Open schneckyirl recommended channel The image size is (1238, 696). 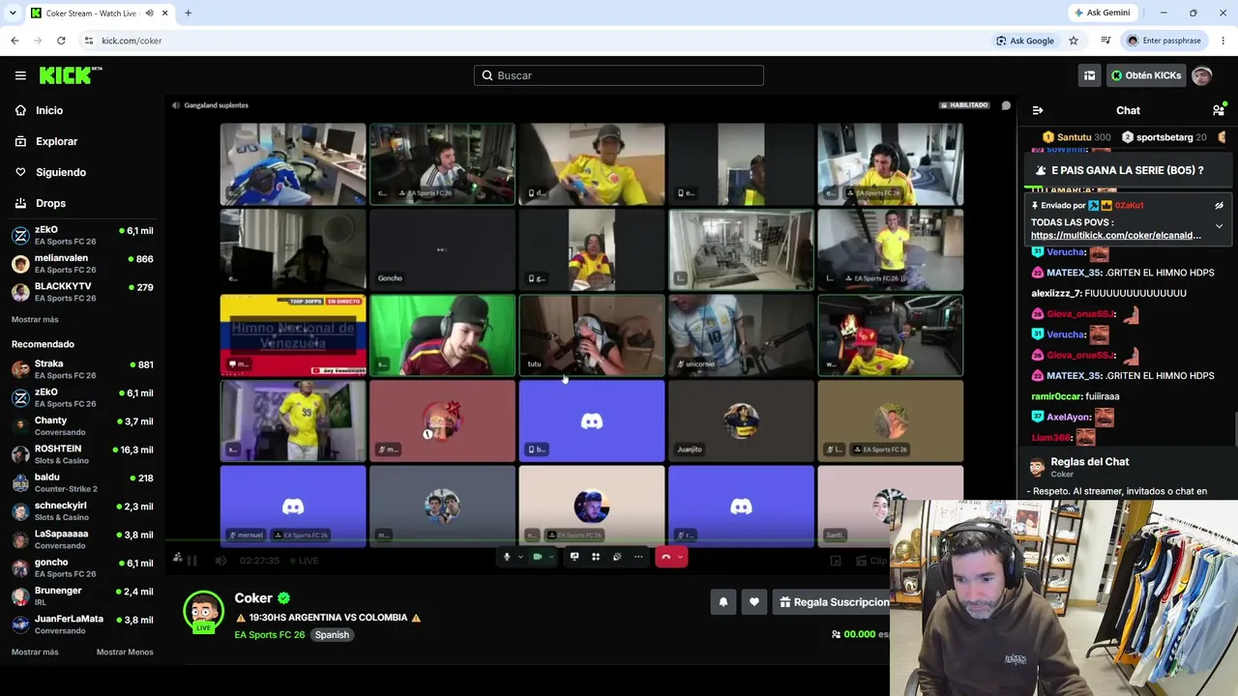pyautogui.click(x=82, y=511)
